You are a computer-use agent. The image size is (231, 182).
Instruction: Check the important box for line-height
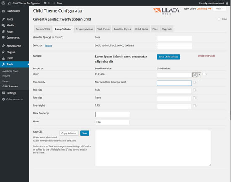pyautogui.click(x=194, y=106)
